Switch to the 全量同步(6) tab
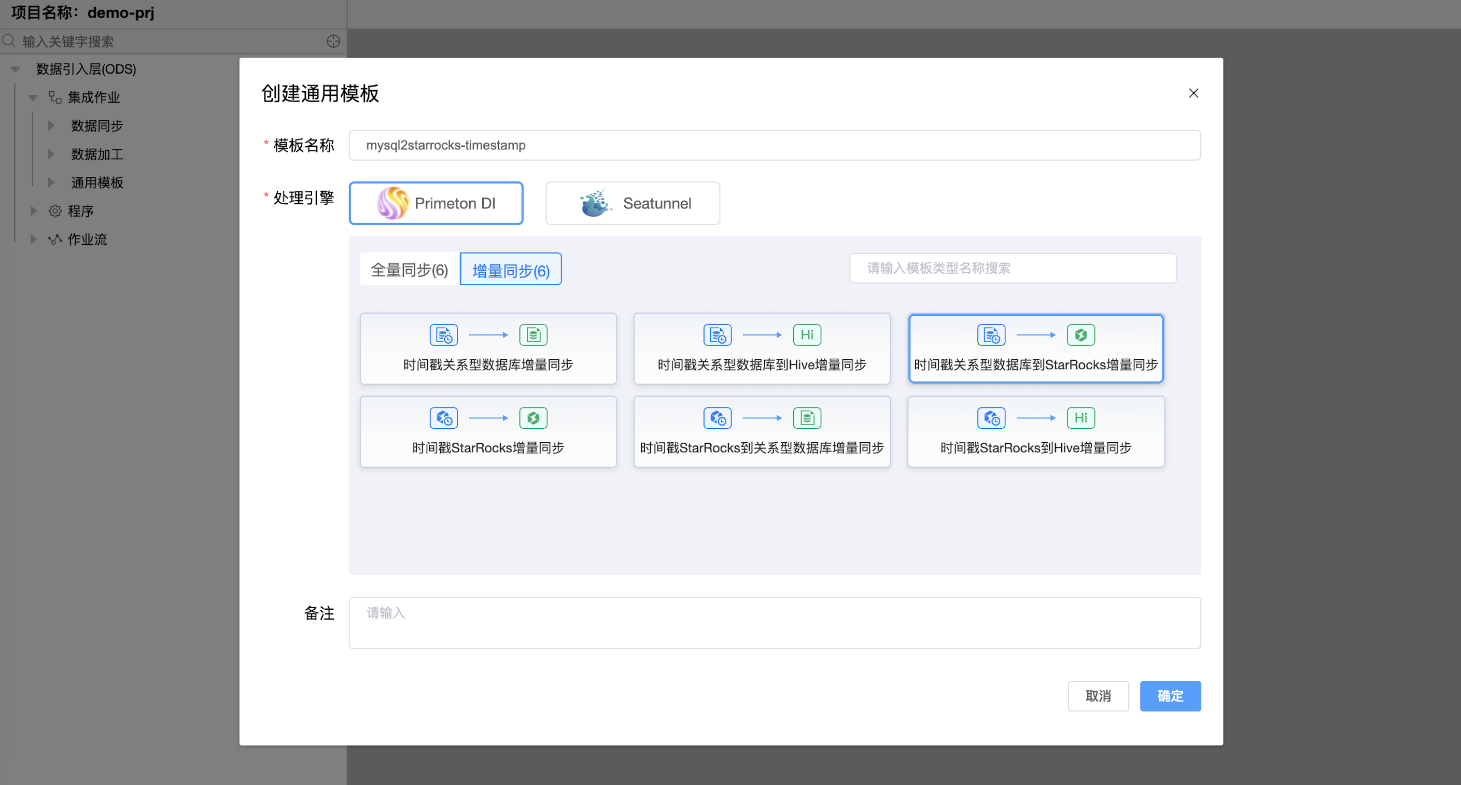This screenshot has height=785, width=1461. pos(409,270)
